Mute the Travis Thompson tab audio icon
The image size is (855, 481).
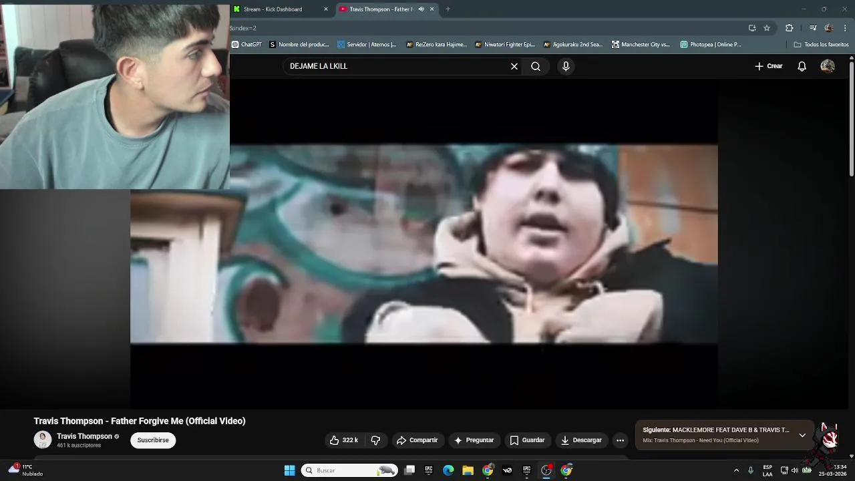pos(421,9)
